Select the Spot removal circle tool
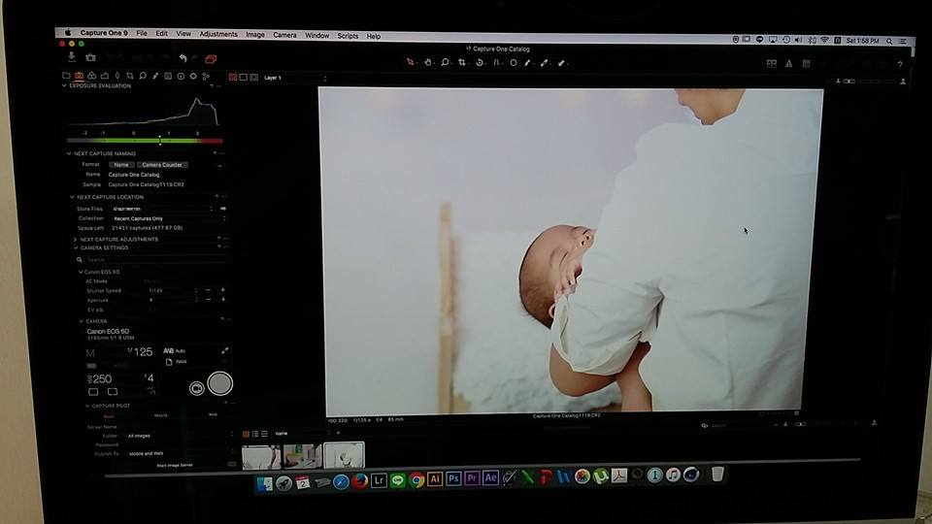The width and height of the screenshot is (932, 524). [x=513, y=62]
